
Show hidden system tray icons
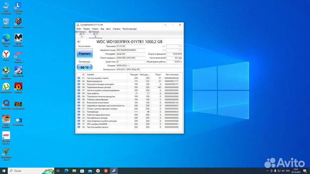point(267,171)
